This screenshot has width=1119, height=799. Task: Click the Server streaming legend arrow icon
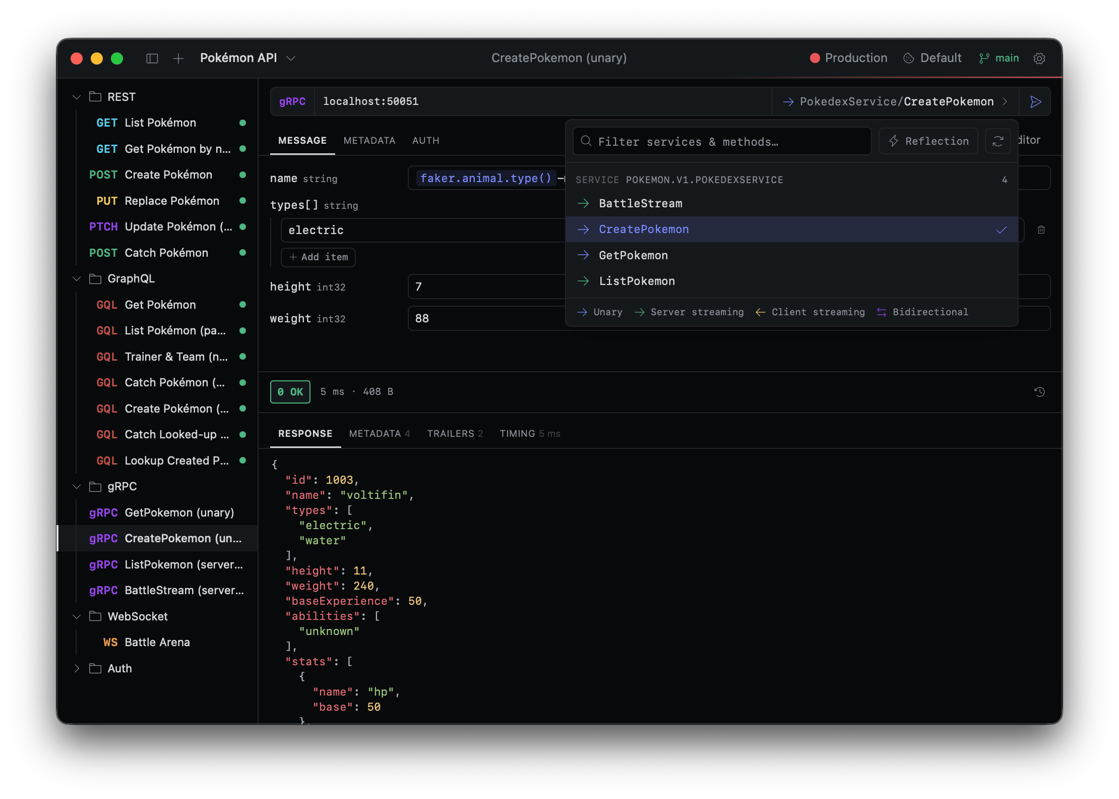pyautogui.click(x=640, y=312)
